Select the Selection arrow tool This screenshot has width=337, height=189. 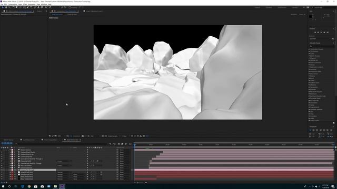(x=3, y=7)
